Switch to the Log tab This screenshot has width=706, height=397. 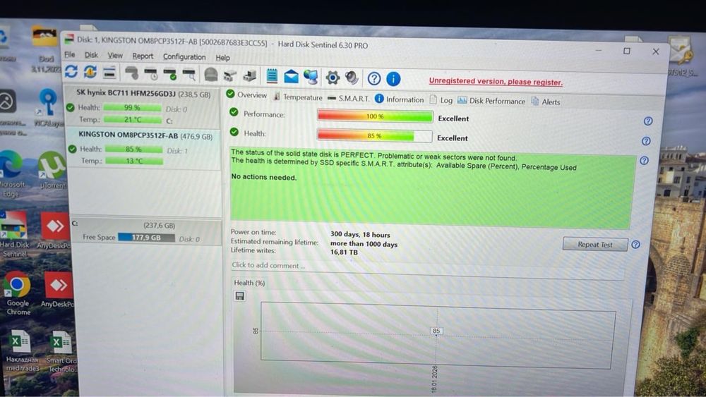pyautogui.click(x=441, y=100)
